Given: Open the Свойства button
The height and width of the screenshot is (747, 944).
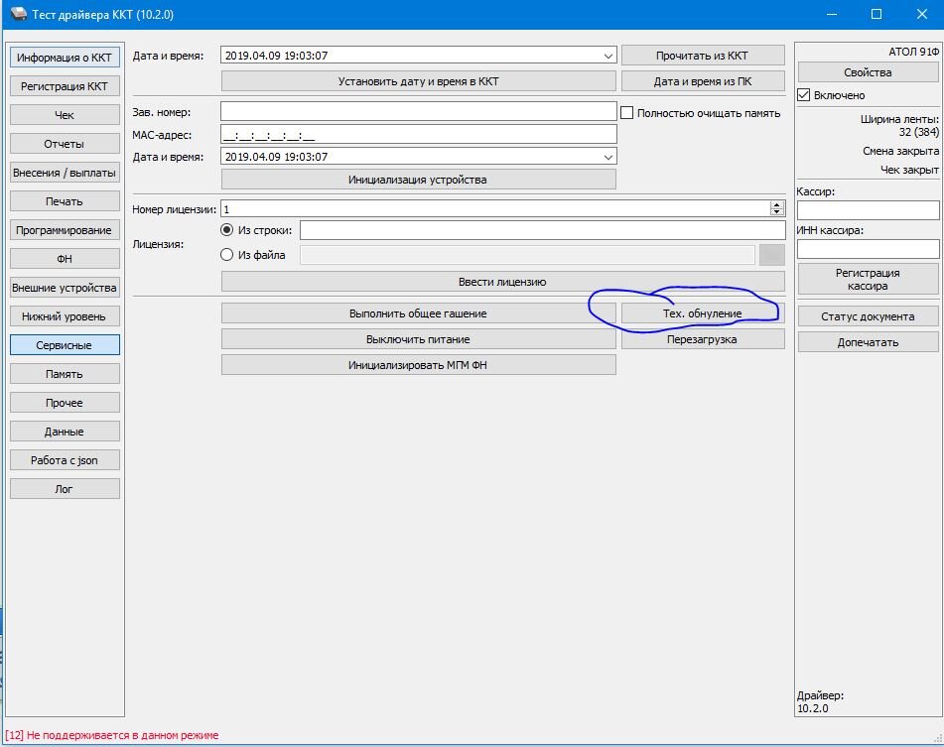Looking at the screenshot, I should pos(868,72).
